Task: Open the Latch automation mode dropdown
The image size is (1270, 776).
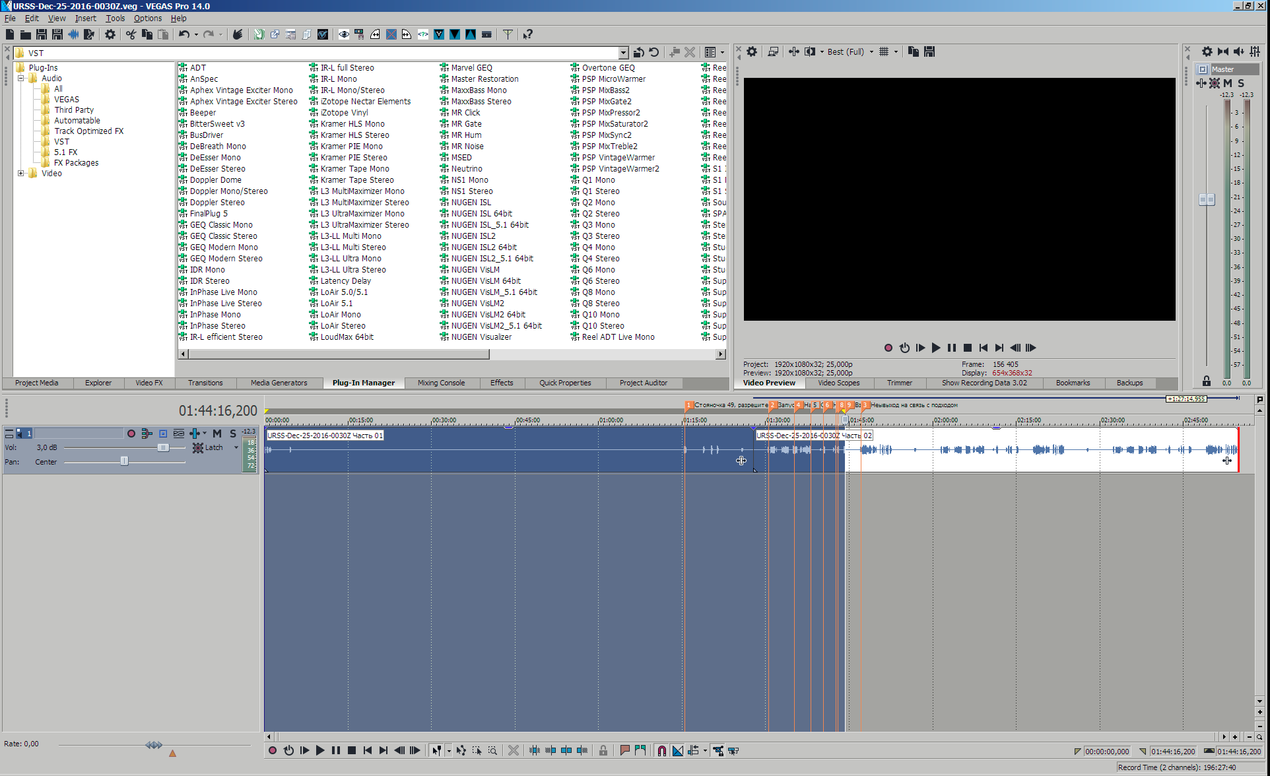Action: (x=236, y=447)
